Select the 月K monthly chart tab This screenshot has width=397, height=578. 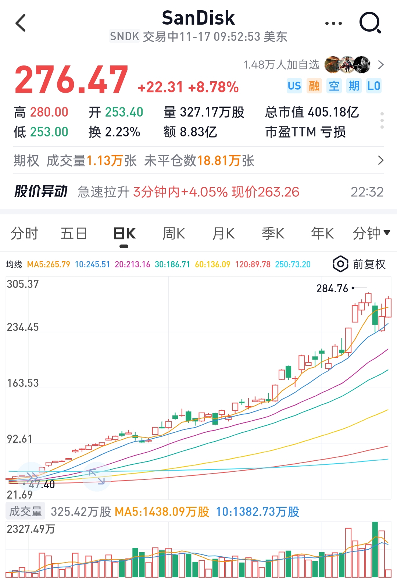click(x=223, y=233)
